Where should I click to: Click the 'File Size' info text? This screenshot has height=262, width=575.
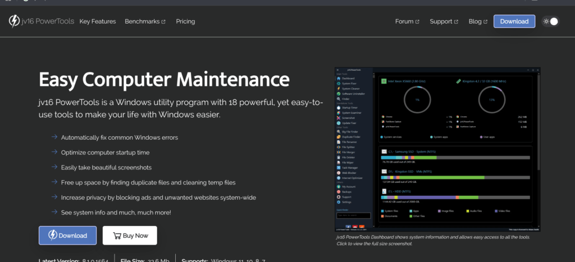pyautogui.click(x=145, y=260)
